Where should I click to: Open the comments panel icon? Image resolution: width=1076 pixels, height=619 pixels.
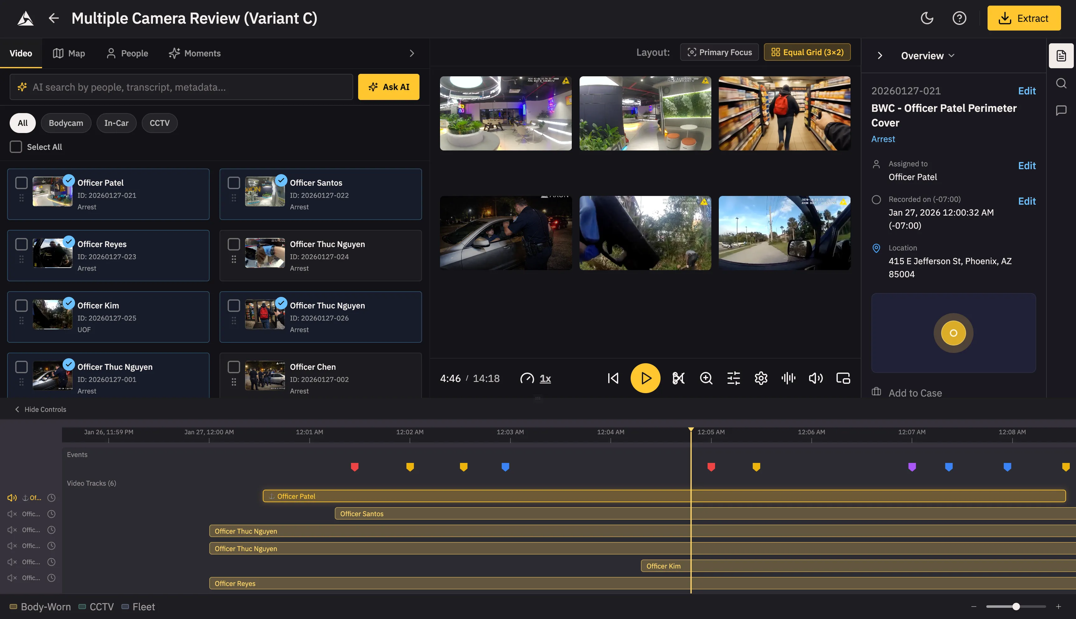point(1061,111)
